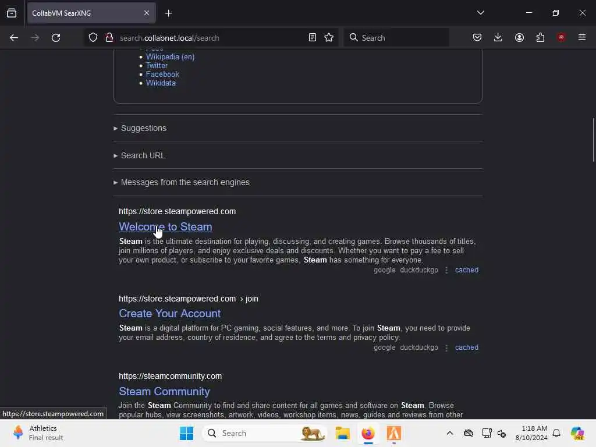
Task: Click the address bar URL field
Action: (211, 38)
